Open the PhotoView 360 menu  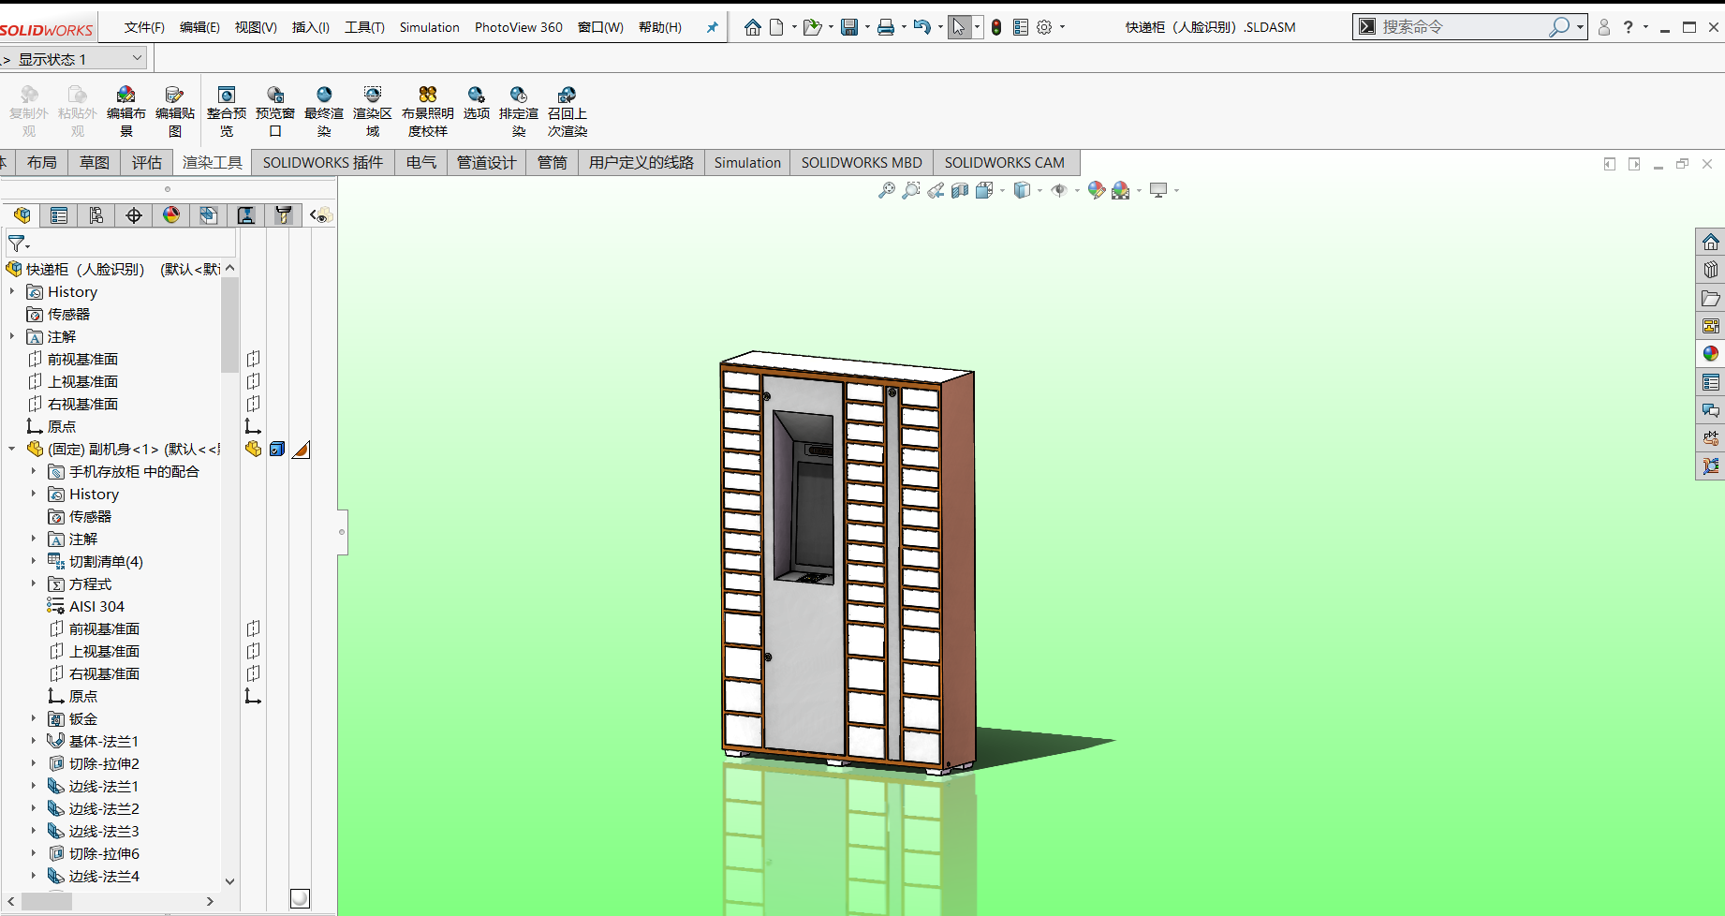pyautogui.click(x=519, y=27)
